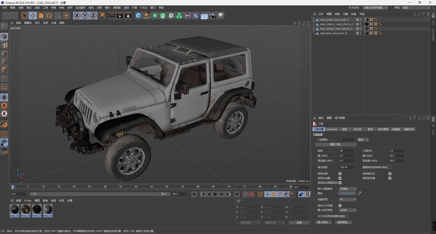Image resolution: width=436 pixels, height=234 pixels.
Task: Render the active view
Action: 112,16
